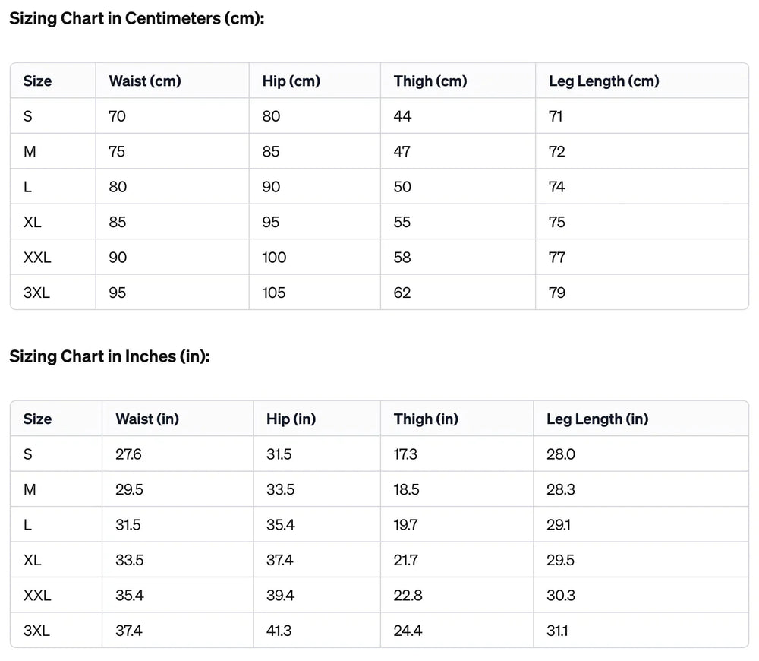
Task: Click the 'Sizing Chart in Centimeters (cm):' heading
Action: [x=137, y=19]
